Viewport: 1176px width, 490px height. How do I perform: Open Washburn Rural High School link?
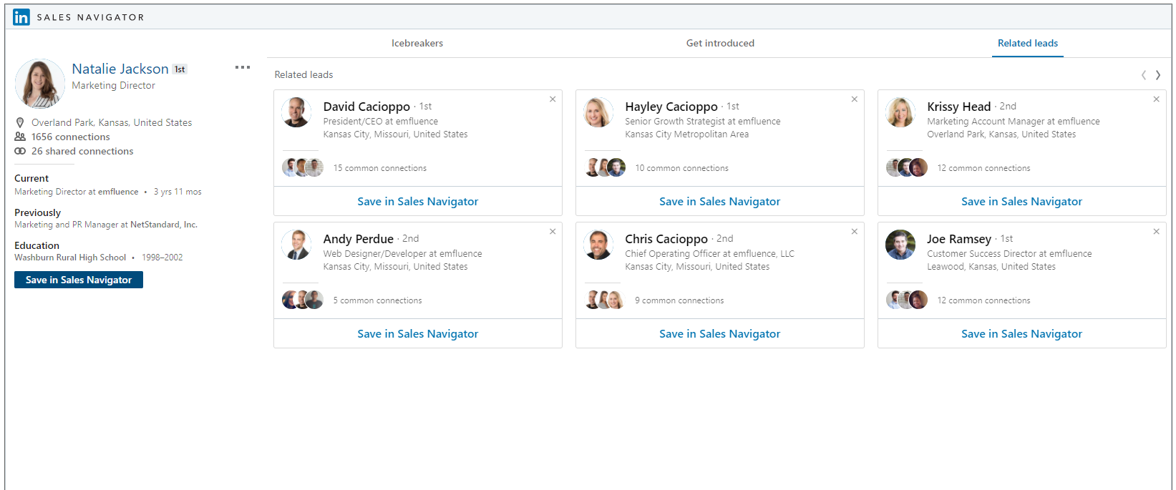point(70,258)
